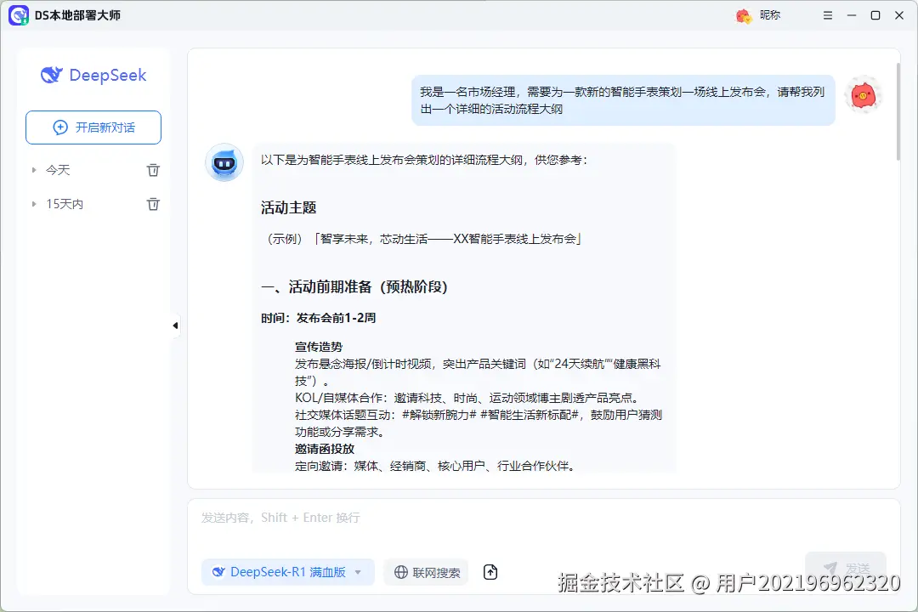The image size is (918, 612).
Task: Expand the 今天 conversation group
Action: 32,169
